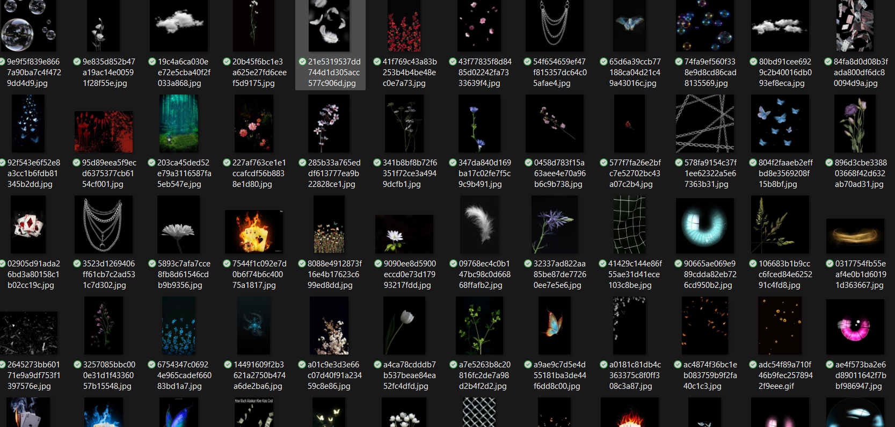Click file name 2645273bb601...397576e.jpg
Viewport: 895px width, 427px height.
33,375
